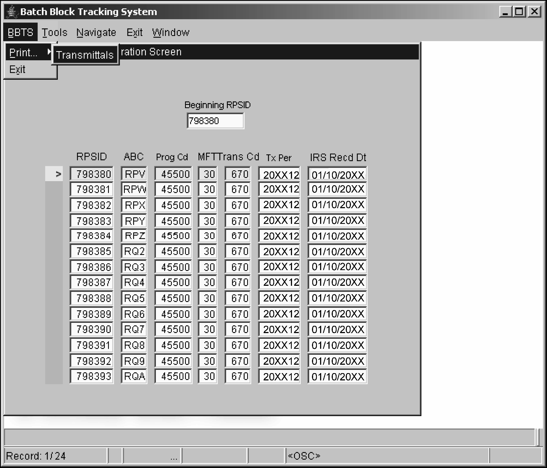Click the record selector column for row 798390
This screenshot has height=468, width=547.
54,329
